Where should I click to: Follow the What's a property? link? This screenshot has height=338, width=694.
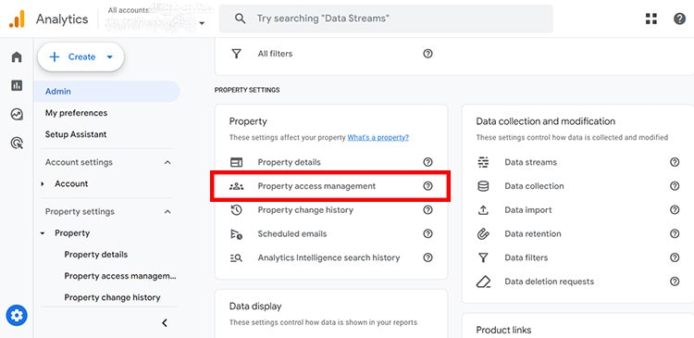click(378, 138)
